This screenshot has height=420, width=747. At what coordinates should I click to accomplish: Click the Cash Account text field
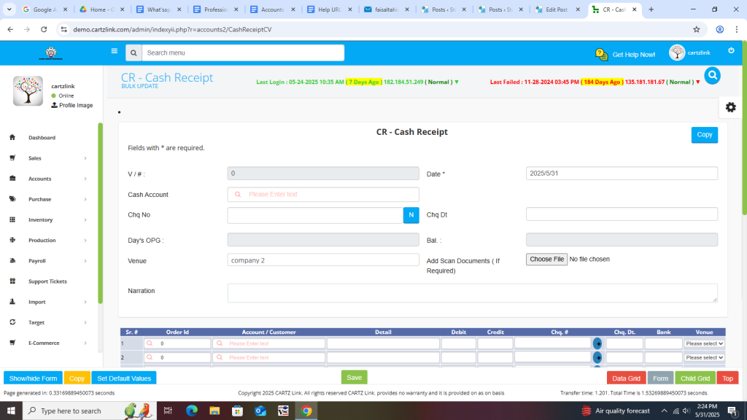[x=323, y=195]
